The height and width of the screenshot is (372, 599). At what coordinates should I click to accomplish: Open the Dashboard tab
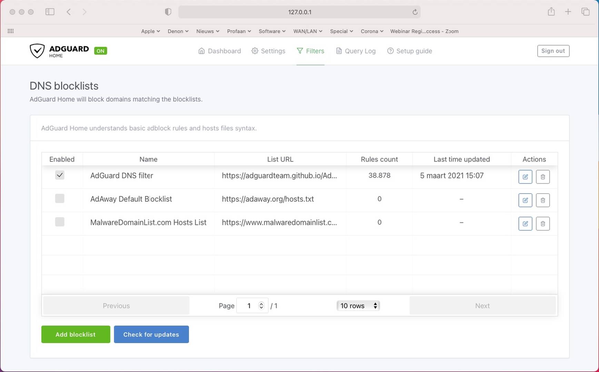pos(220,51)
